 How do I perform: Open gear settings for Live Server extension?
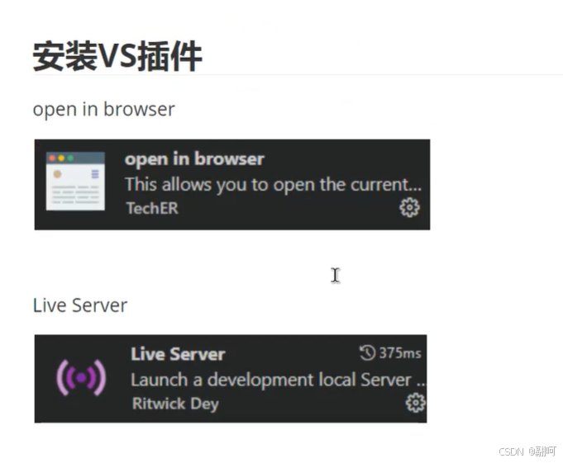pyautogui.click(x=415, y=403)
